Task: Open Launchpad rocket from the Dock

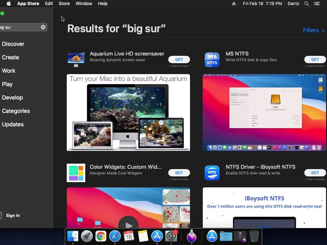Action: tap(87, 236)
